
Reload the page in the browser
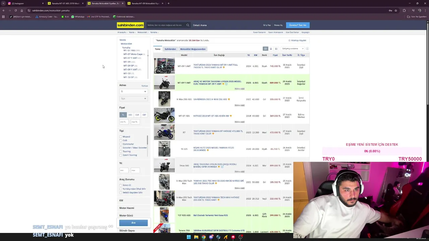[x=15, y=10]
